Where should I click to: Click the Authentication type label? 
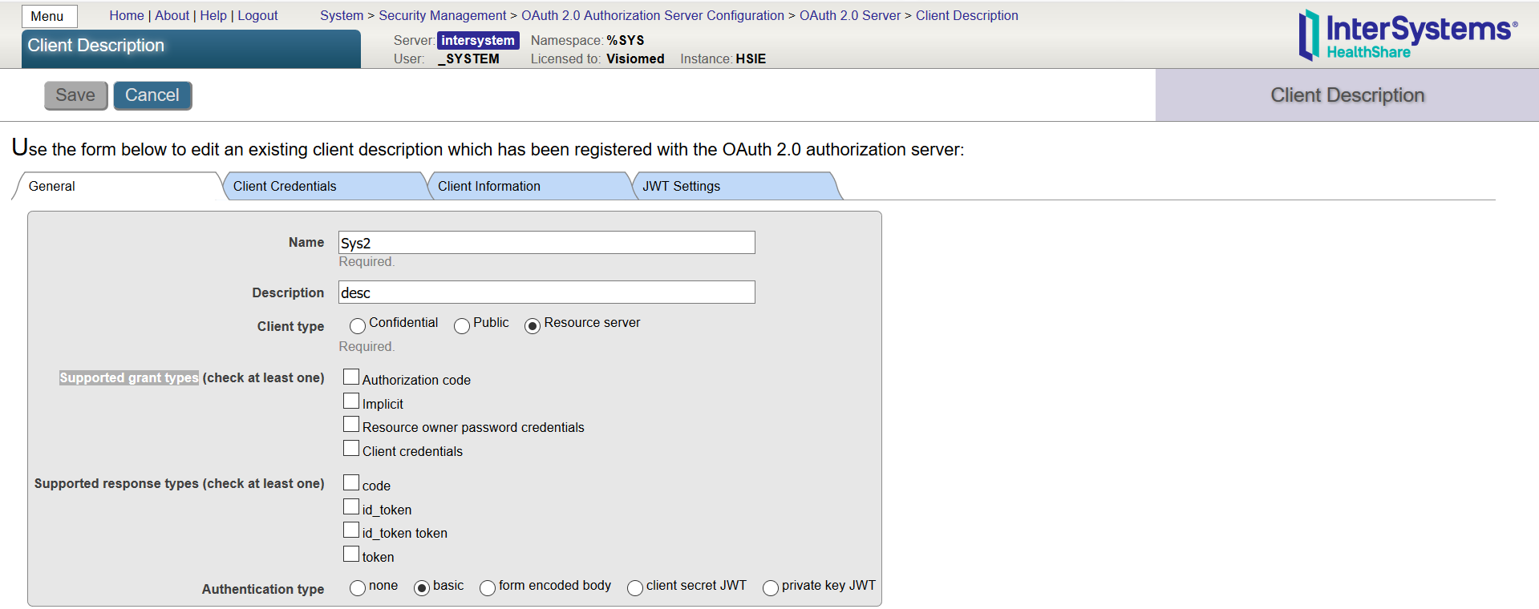[x=263, y=589]
